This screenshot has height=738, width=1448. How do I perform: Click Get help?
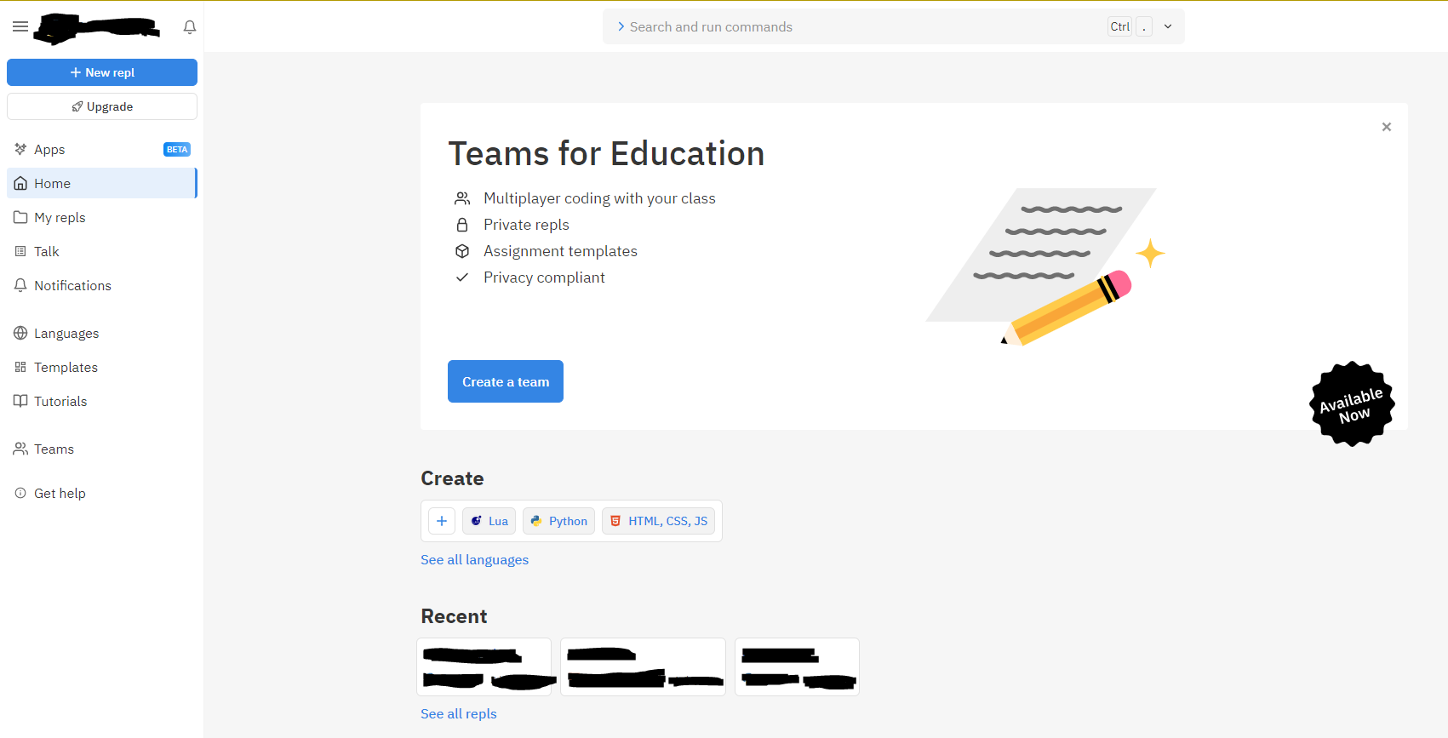[x=102, y=493]
